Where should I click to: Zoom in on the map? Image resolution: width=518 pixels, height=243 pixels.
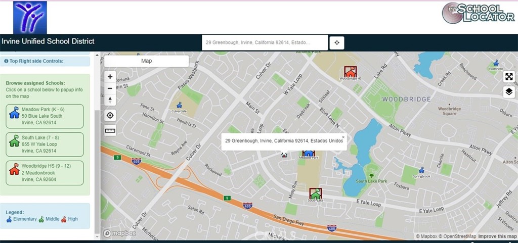click(x=110, y=76)
